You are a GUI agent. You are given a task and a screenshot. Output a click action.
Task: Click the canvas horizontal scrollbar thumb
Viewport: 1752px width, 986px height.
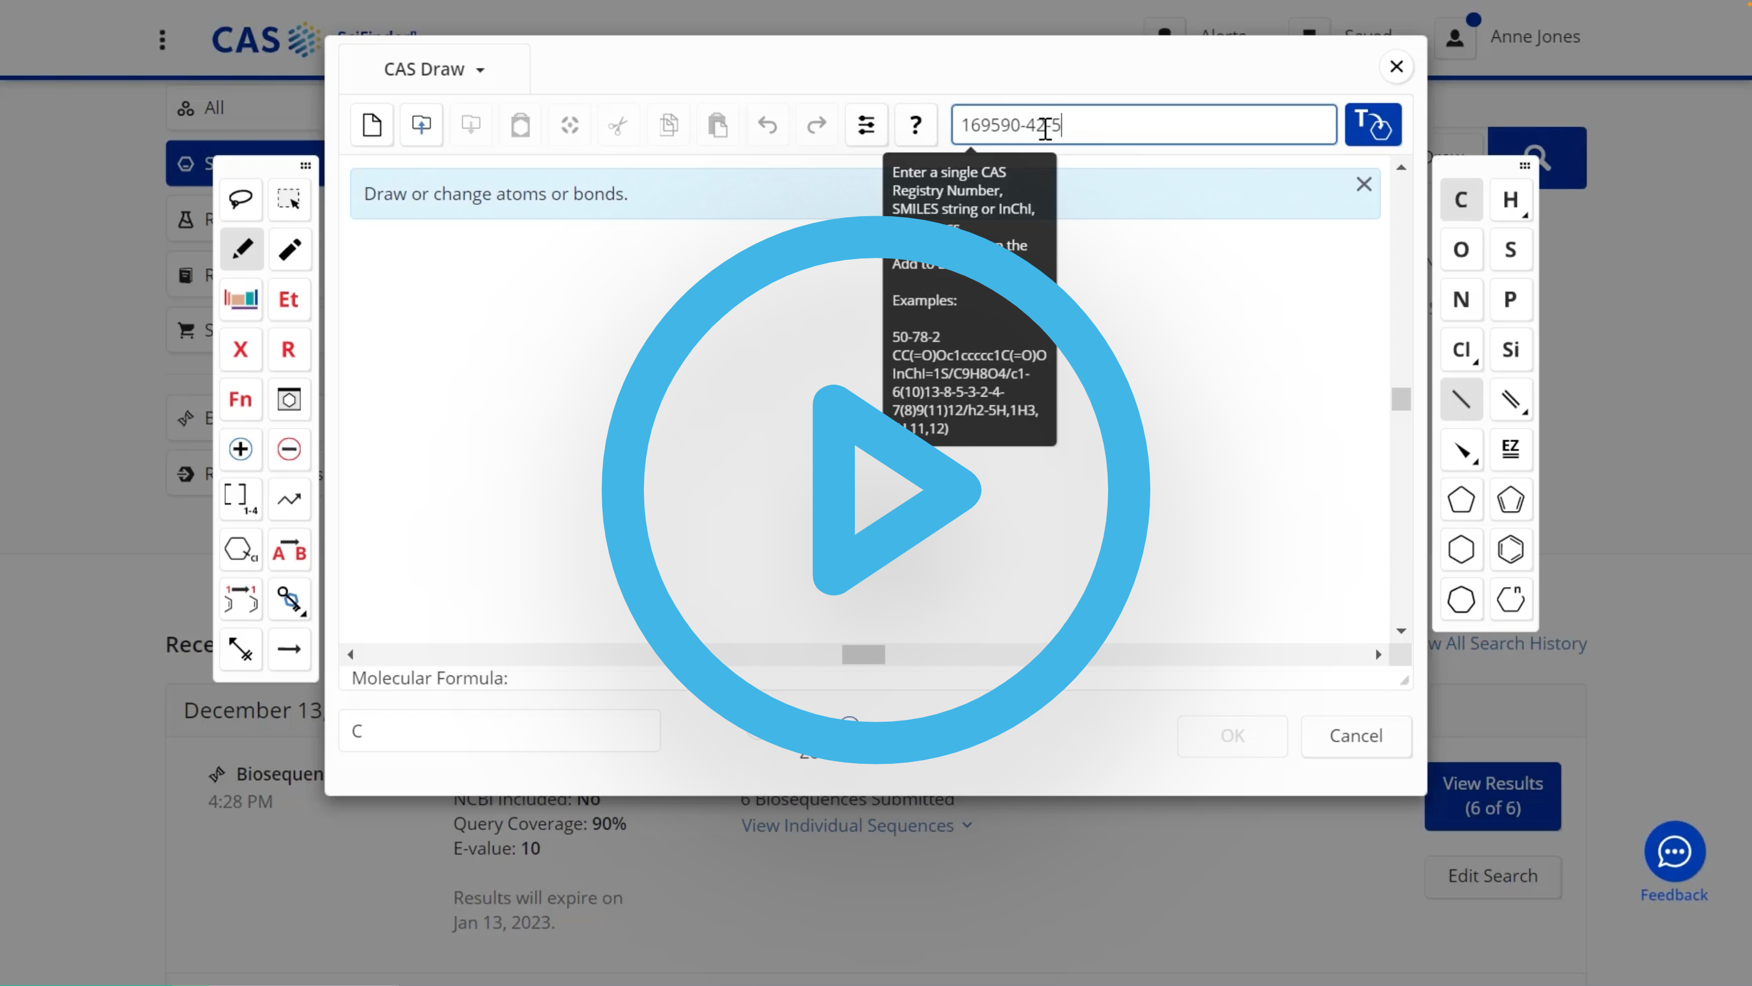tap(863, 654)
